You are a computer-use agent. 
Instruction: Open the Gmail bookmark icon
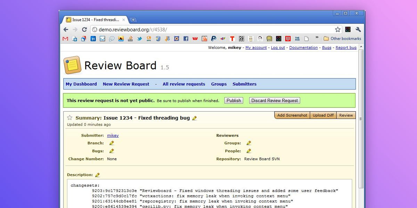(65, 39)
